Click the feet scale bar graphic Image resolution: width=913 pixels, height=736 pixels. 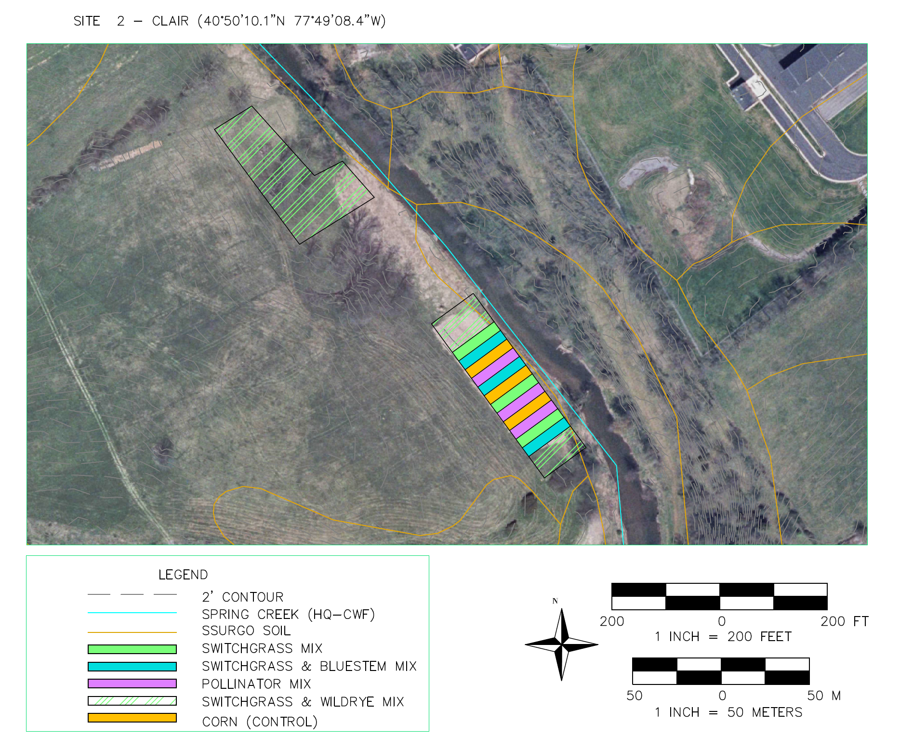[x=719, y=596]
